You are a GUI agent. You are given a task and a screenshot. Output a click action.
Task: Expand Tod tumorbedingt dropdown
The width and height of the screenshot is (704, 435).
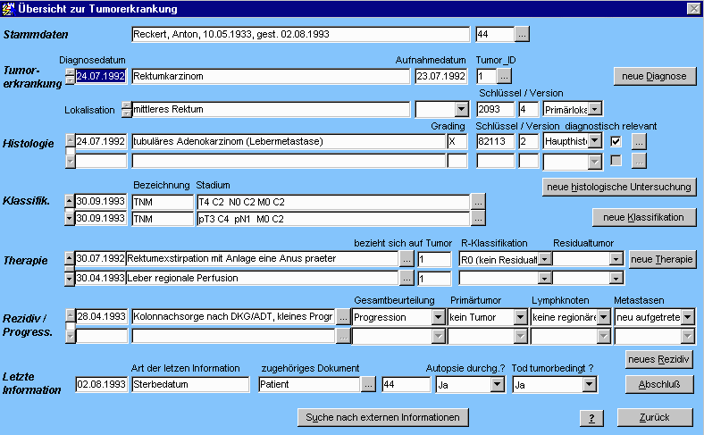(x=589, y=384)
